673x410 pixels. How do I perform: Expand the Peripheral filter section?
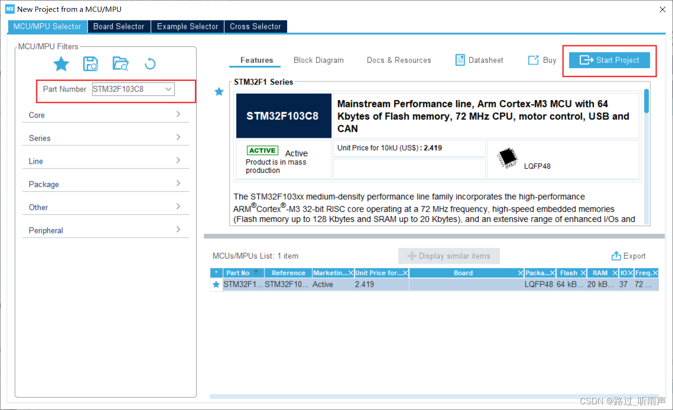(105, 231)
